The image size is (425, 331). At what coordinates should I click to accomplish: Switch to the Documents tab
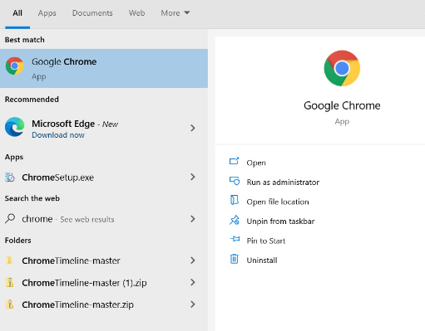click(x=92, y=13)
